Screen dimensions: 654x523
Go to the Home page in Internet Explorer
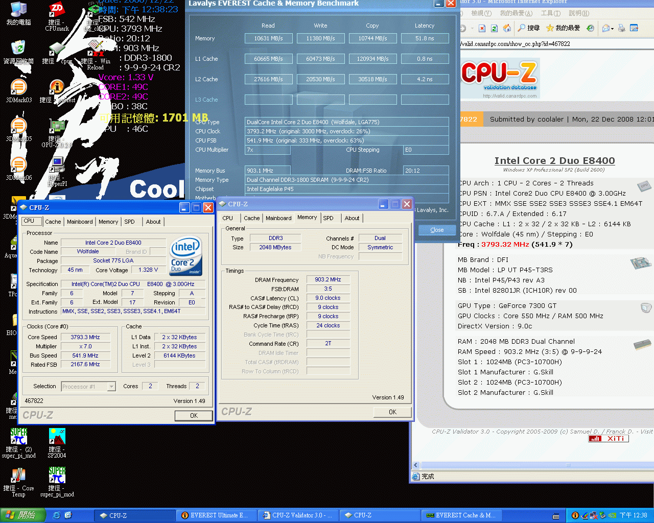(x=507, y=28)
